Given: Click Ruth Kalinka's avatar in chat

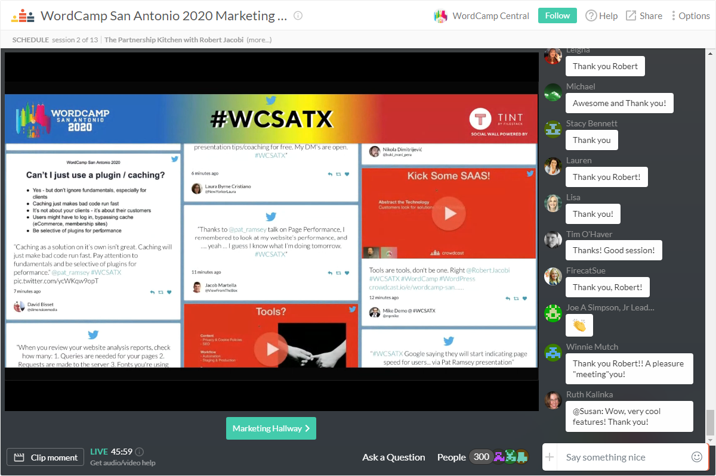Looking at the screenshot, I should pyautogui.click(x=553, y=400).
